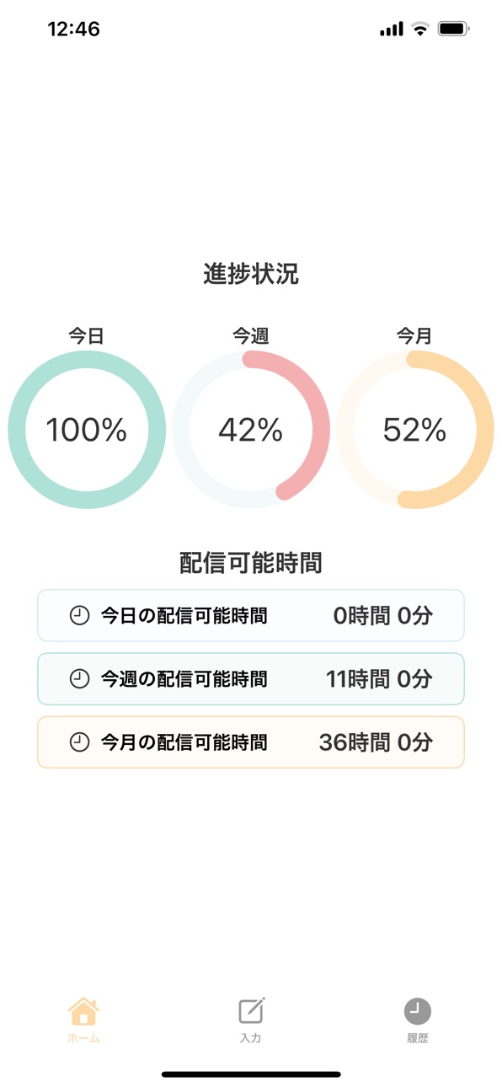Click clock icon beside 今月の配信可能時間
Screen dimensions: 502x1087
[x=79, y=742]
